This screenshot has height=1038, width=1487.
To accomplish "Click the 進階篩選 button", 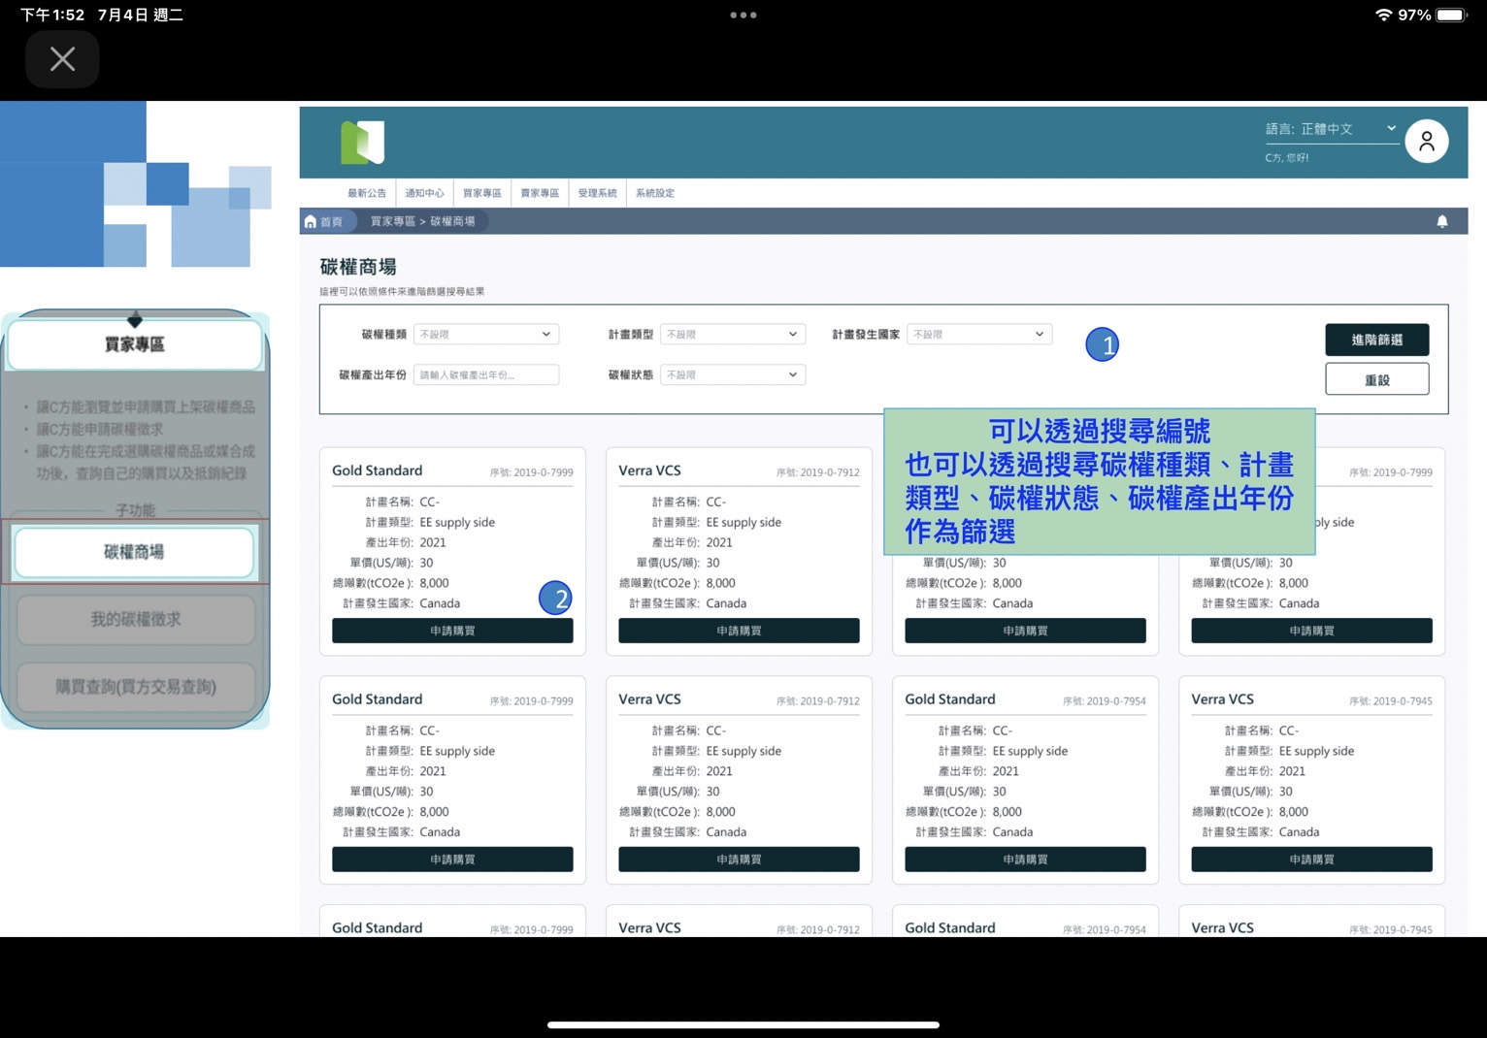I will 1376,340.
